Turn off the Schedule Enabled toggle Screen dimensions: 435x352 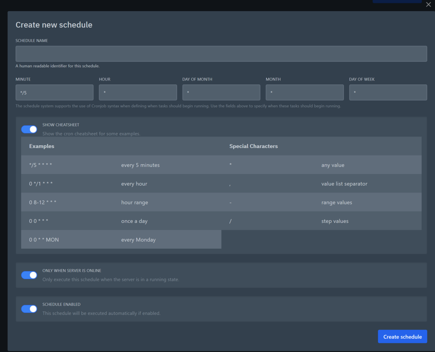click(x=29, y=309)
